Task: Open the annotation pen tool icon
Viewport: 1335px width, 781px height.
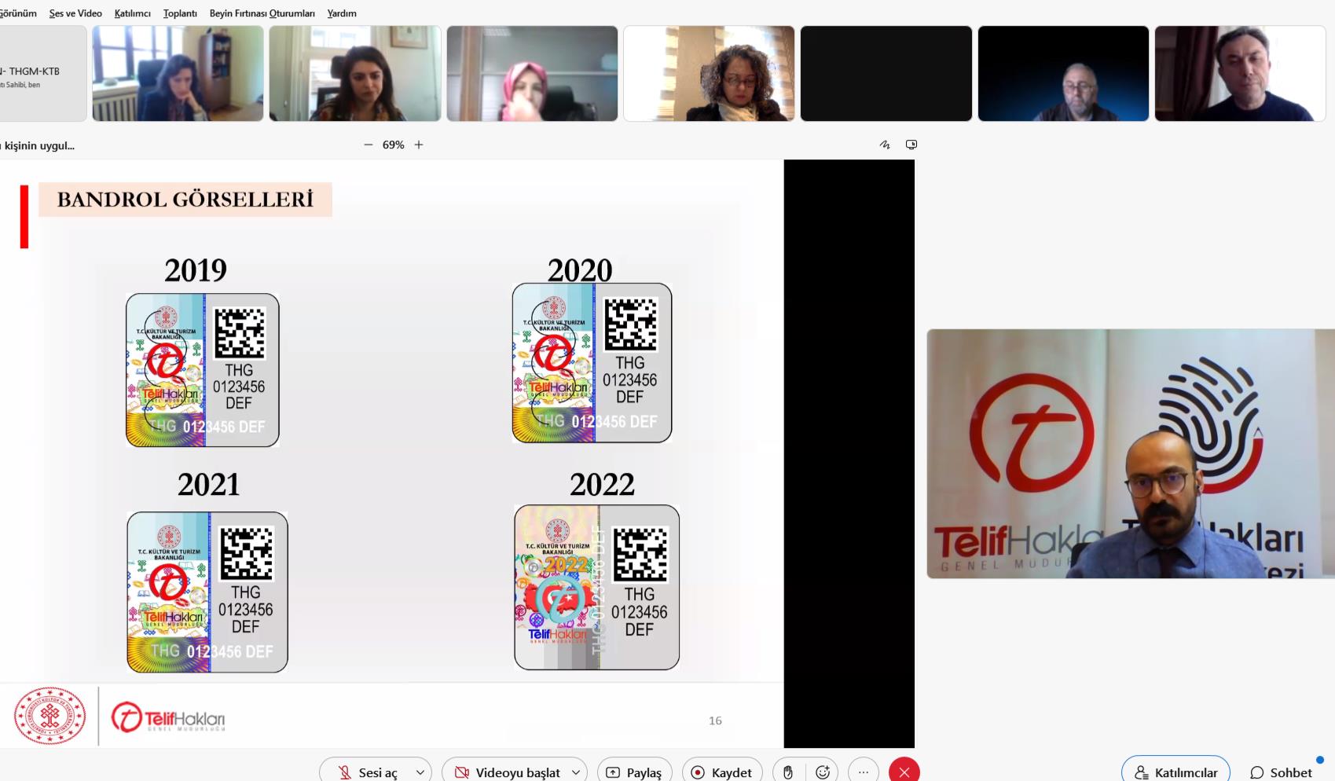Action: click(885, 145)
